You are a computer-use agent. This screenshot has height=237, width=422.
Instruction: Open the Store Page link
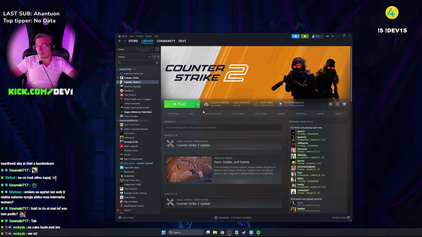[173, 114]
